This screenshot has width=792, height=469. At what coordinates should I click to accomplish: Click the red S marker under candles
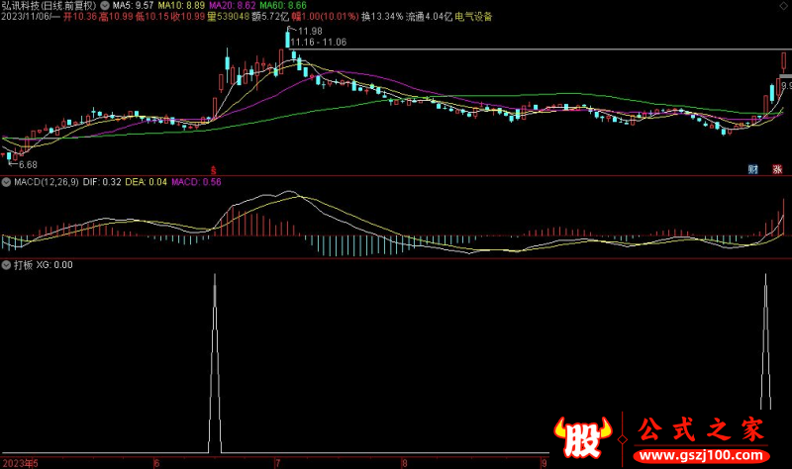214,170
